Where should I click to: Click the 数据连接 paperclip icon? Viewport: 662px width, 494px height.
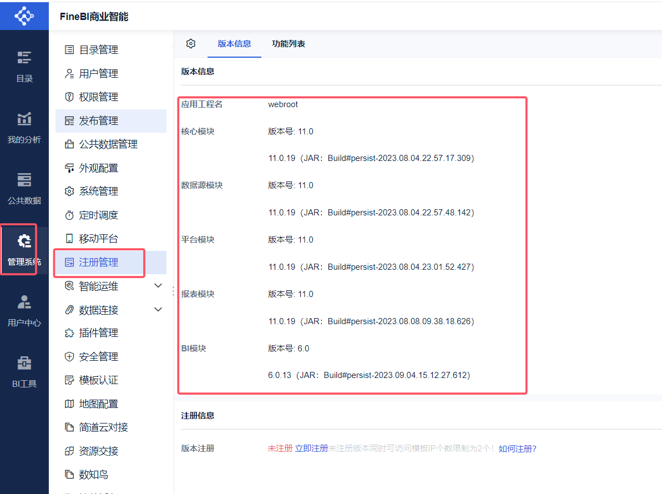69,310
